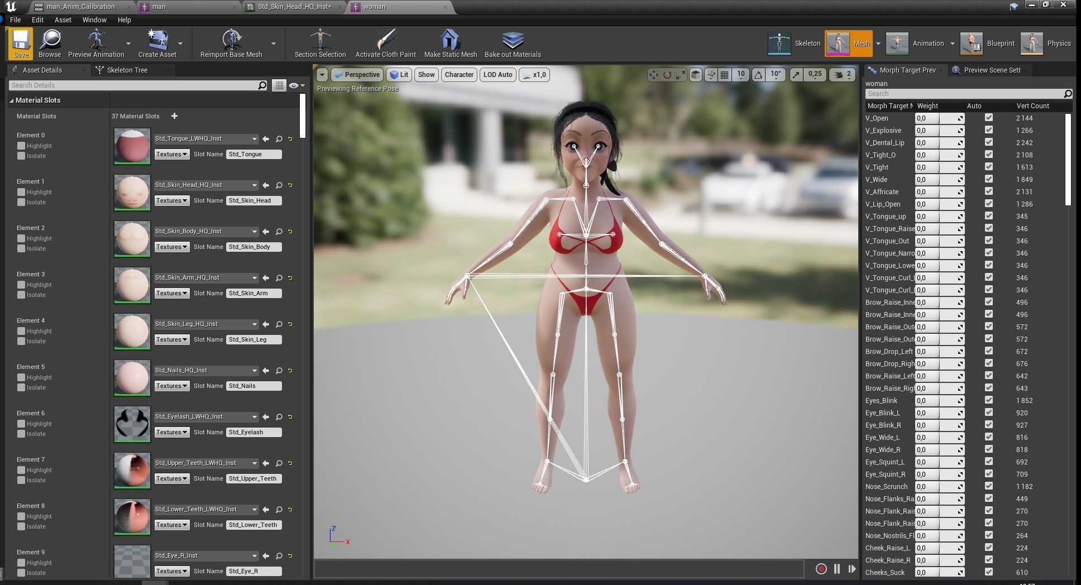Click the search magnifier icon in Asset Details
The height and width of the screenshot is (585, 1081).
coord(262,85)
